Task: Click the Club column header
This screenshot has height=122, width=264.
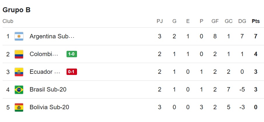Action: click(8, 21)
